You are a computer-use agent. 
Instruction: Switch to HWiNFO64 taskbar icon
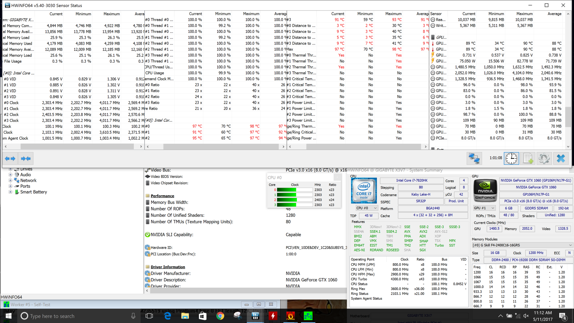(255, 316)
